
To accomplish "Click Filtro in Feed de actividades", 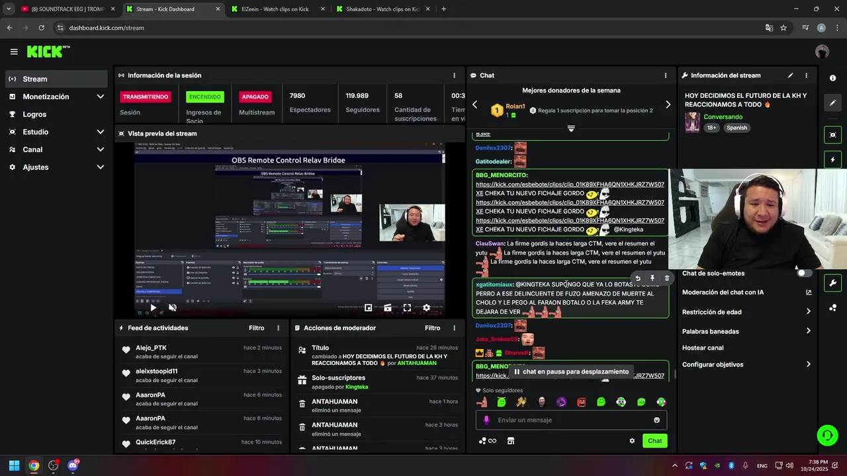I will click(x=257, y=328).
